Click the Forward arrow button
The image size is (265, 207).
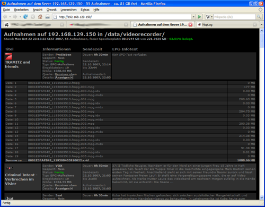pyautogui.click(x=15, y=17)
